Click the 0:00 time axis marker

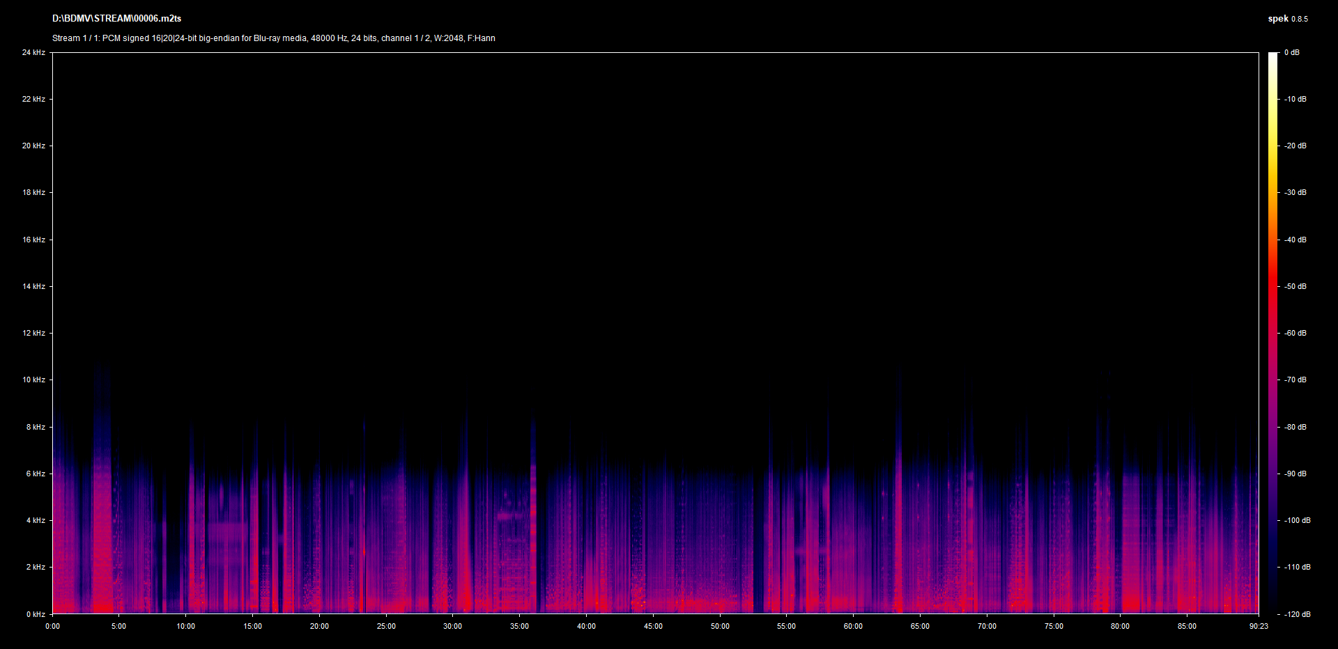point(52,626)
